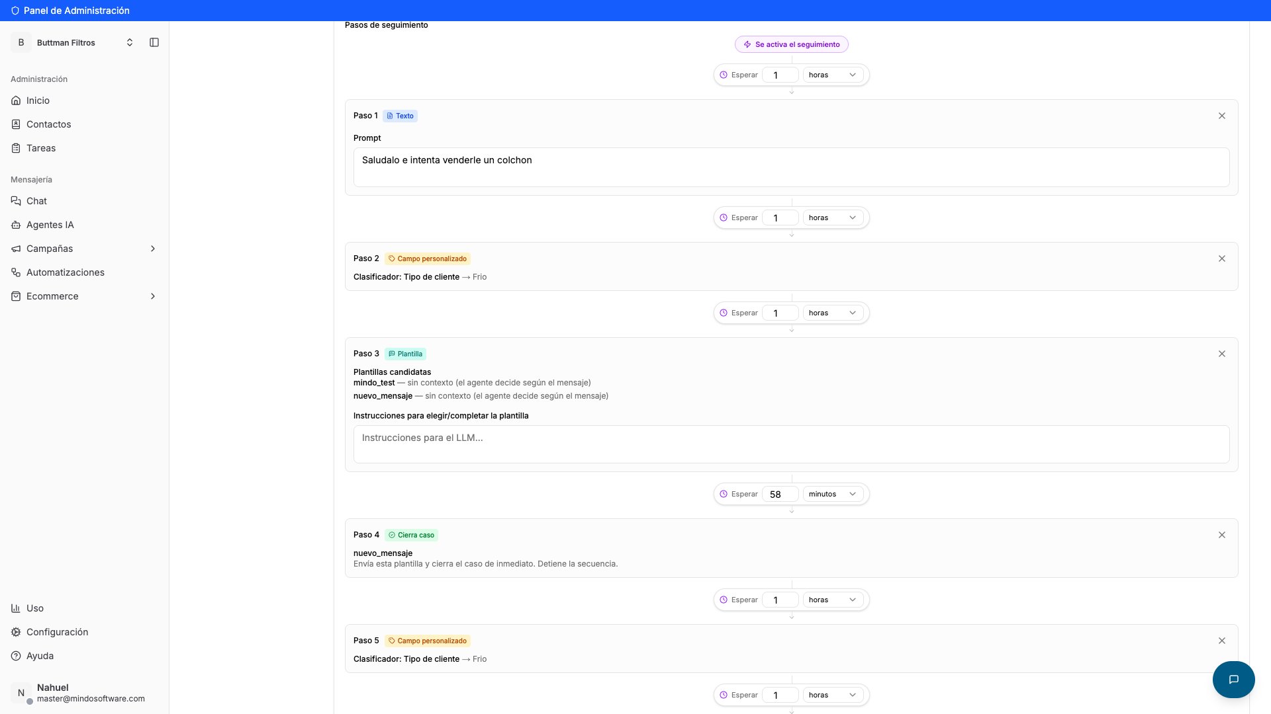Image resolution: width=1271 pixels, height=714 pixels.
Task: Remove Paso 4 with its X
Action: pos(1222,535)
